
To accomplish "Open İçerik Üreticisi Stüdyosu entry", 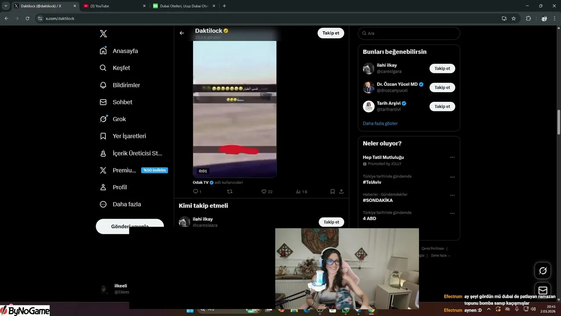I will pyautogui.click(x=131, y=153).
